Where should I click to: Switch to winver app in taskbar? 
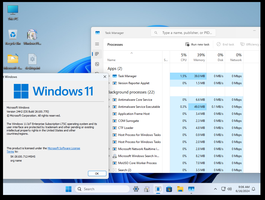[158, 189]
